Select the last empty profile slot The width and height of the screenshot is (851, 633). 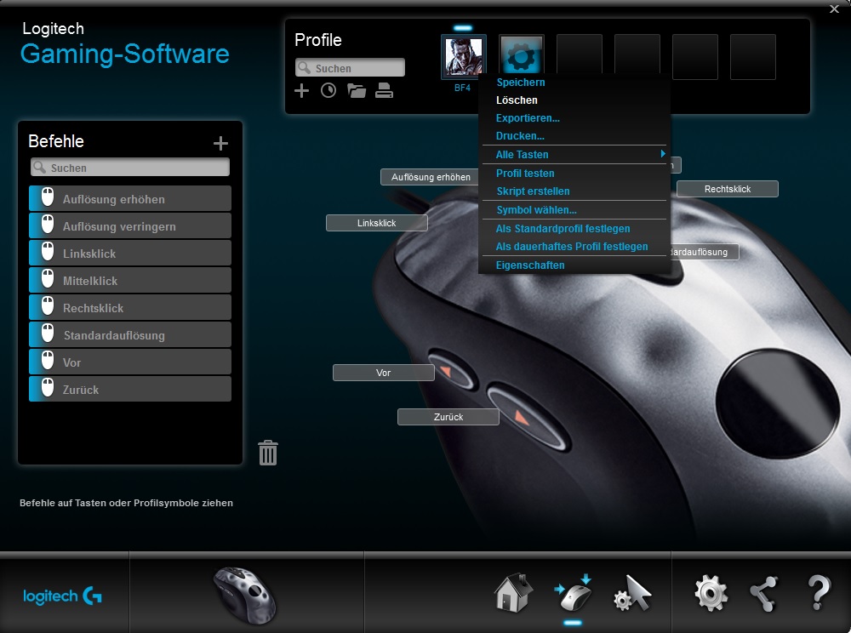753,57
